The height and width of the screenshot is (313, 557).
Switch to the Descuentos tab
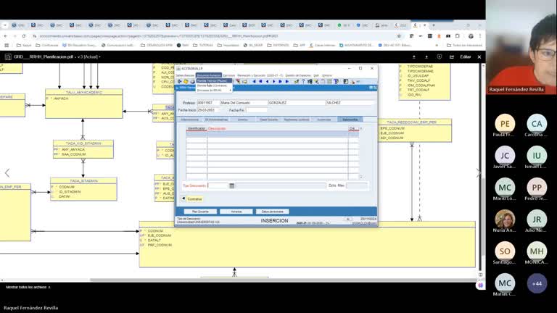350,120
